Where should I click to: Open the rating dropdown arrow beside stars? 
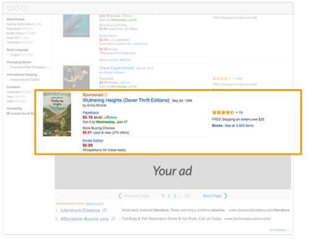237,113
